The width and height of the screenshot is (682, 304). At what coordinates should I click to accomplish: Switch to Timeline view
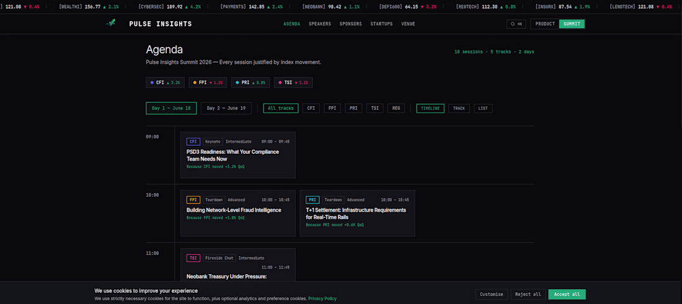430,108
